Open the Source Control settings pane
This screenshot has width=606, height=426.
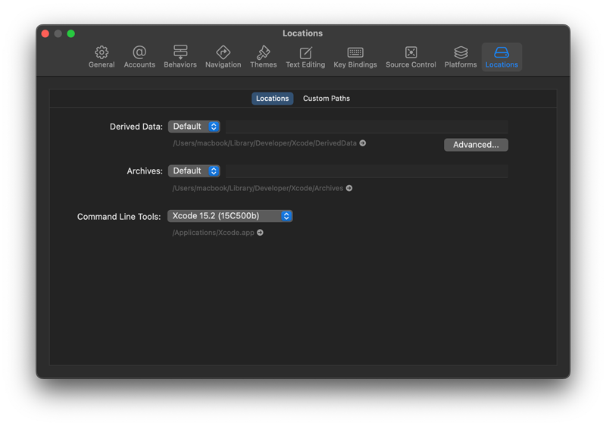pyautogui.click(x=411, y=57)
